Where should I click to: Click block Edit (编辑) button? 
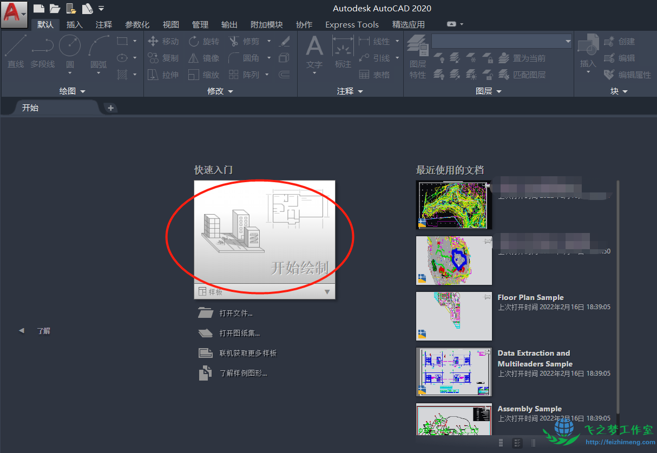click(620, 58)
